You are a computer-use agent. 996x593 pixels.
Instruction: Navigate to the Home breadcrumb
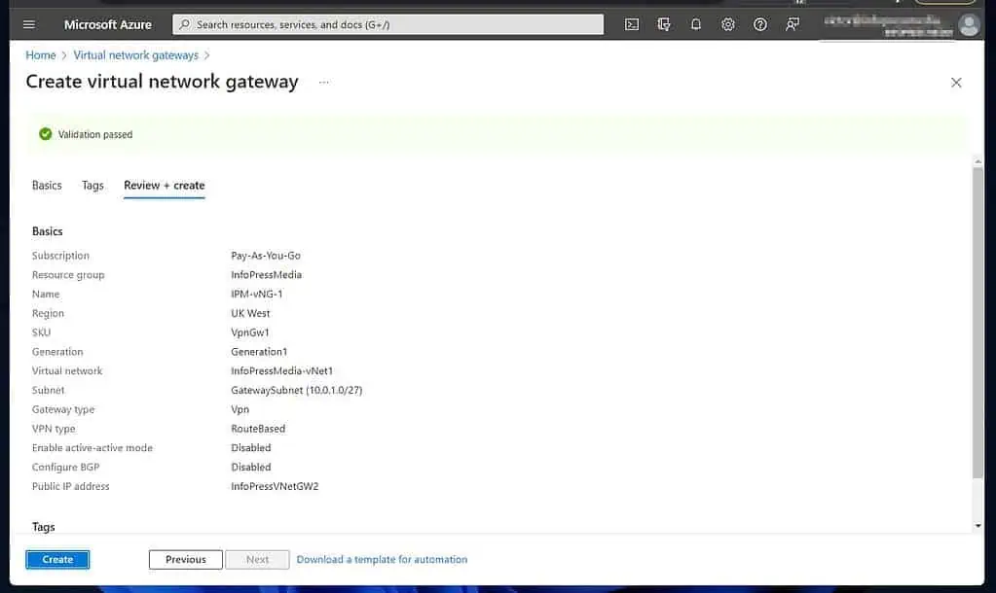41,55
